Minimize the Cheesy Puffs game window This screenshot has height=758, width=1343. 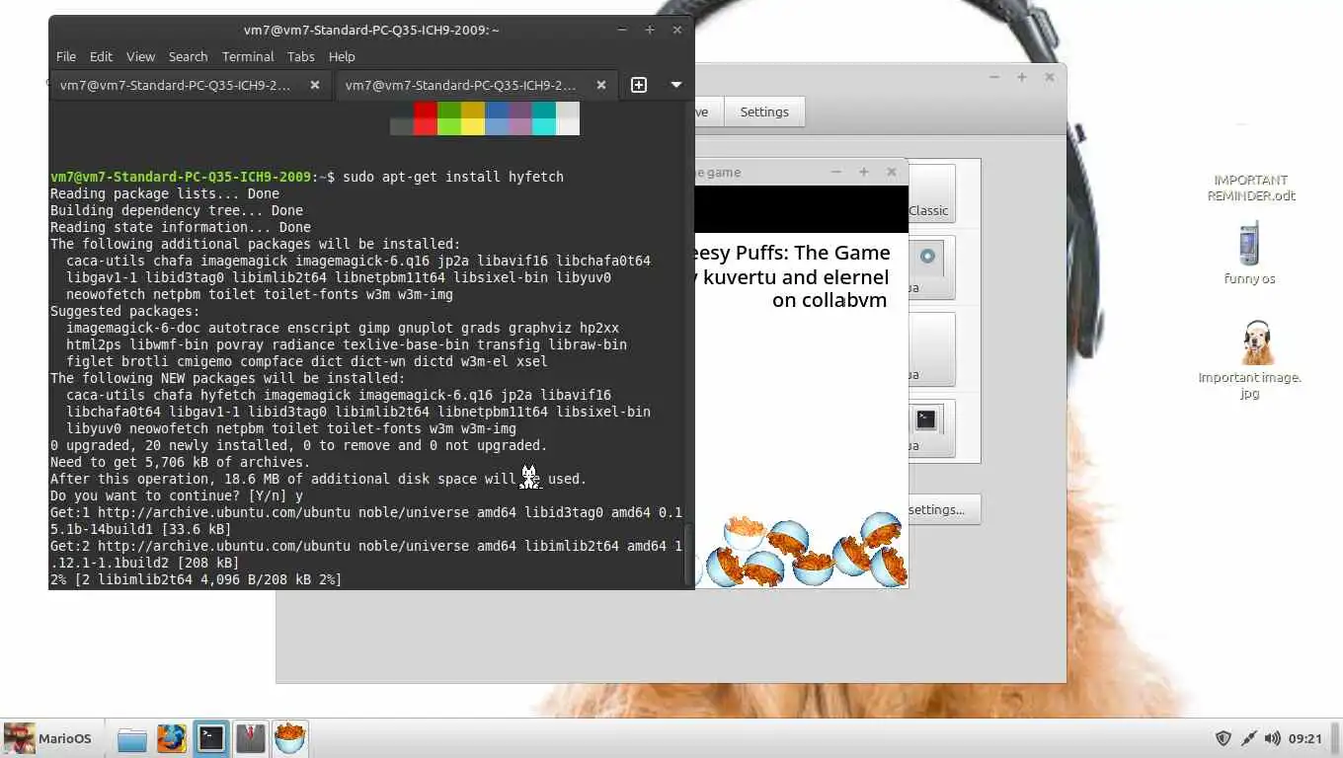tap(835, 172)
